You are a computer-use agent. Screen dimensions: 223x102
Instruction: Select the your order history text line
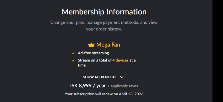[x=104, y=29]
